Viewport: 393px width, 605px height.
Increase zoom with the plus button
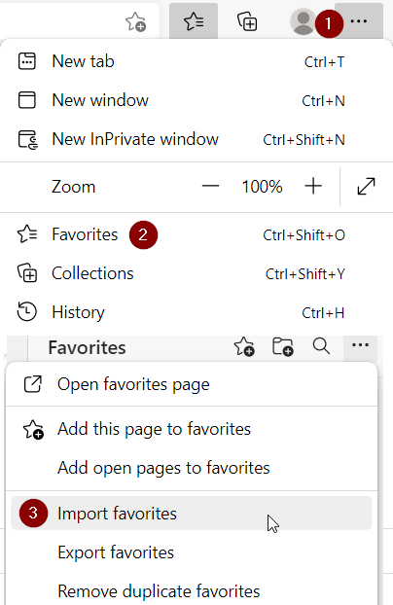[x=313, y=187]
